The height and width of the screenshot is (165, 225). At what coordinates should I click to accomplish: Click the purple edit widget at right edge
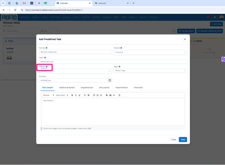pos(223,59)
